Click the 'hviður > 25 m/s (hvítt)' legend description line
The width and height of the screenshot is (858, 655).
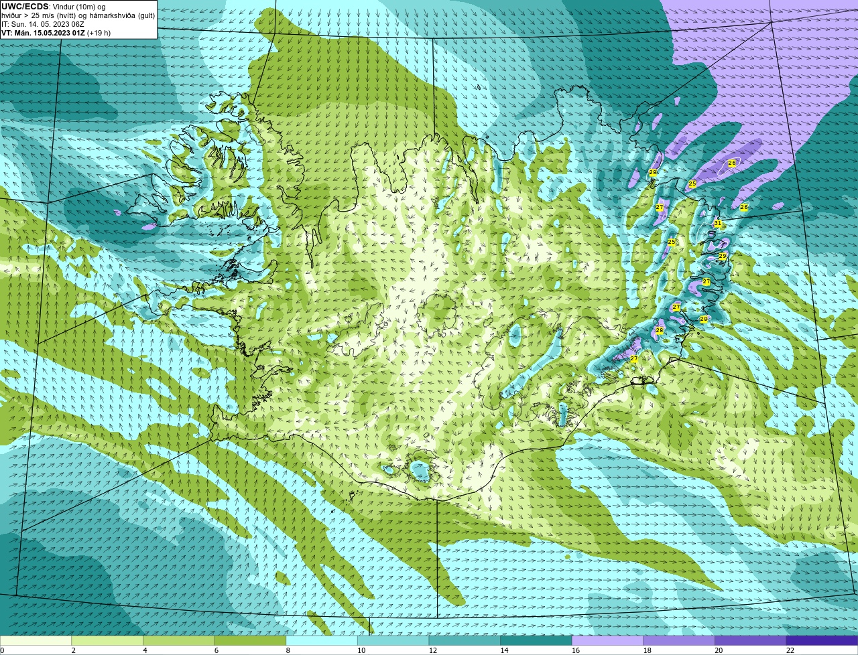pyautogui.click(x=78, y=15)
